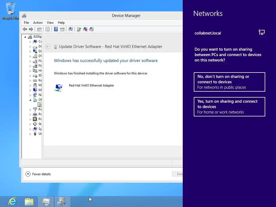276x207 pixels.
Task: Open File Explorer from the taskbar
Action: [29, 202]
